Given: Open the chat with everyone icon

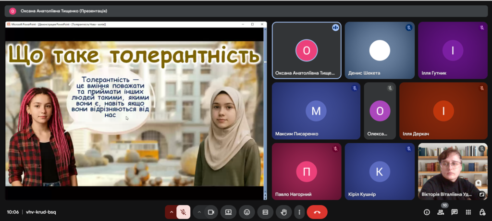Looking at the screenshot, I should [x=455, y=212].
